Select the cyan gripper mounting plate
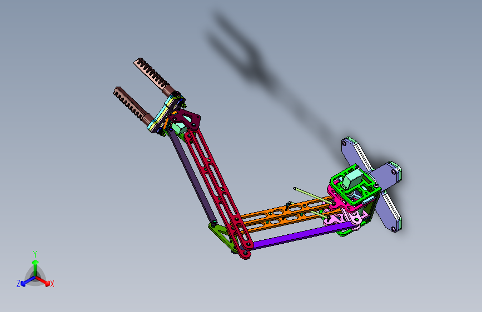Screen dimensions: 482x312 pyautogui.click(x=161, y=114)
